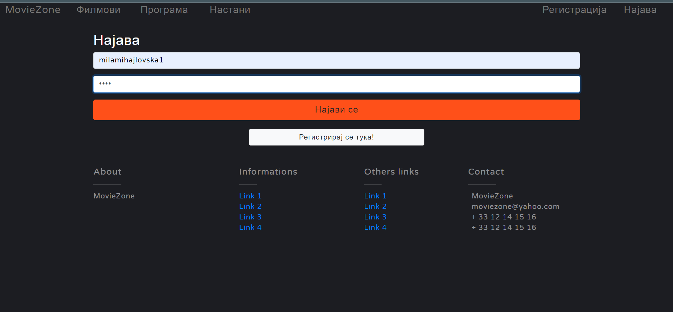Go to the Програма page in navbar
Viewport: 673px width, 312px height.
click(x=164, y=10)
